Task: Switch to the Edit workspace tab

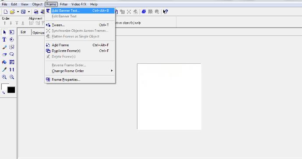Action: pos(24,32)
